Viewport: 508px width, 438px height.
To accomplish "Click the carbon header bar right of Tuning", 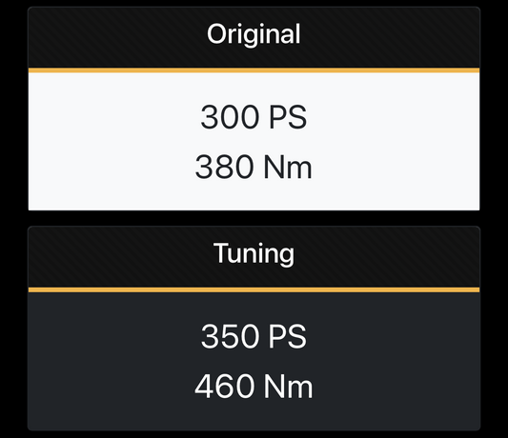I will coord(387,257).
